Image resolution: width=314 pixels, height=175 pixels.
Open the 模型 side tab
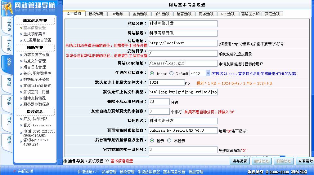[9, 82]
